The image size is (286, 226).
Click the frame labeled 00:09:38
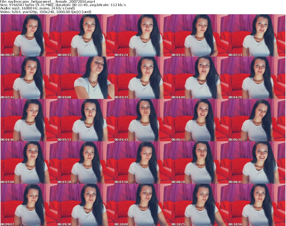pos(86,205)
